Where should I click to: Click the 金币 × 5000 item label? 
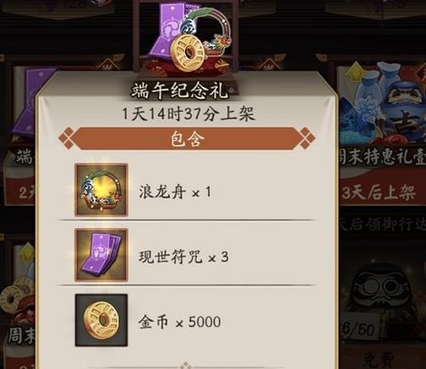pyautogui.click(x=180, y=322)
